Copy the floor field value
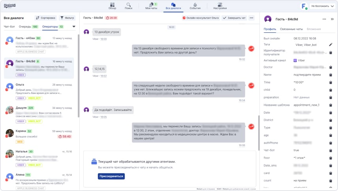The height and width of the screenshot is (191, 338). [x=330, y=158]
